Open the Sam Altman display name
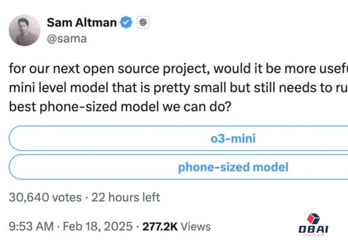348x240 pixels. click(x=82, y=23)
